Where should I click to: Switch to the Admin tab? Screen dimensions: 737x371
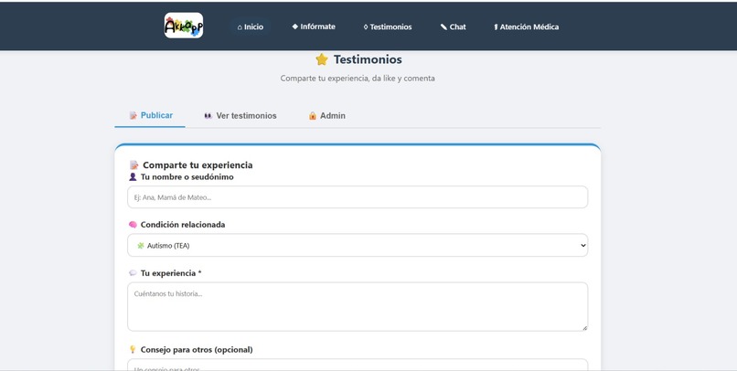(326, 115)
